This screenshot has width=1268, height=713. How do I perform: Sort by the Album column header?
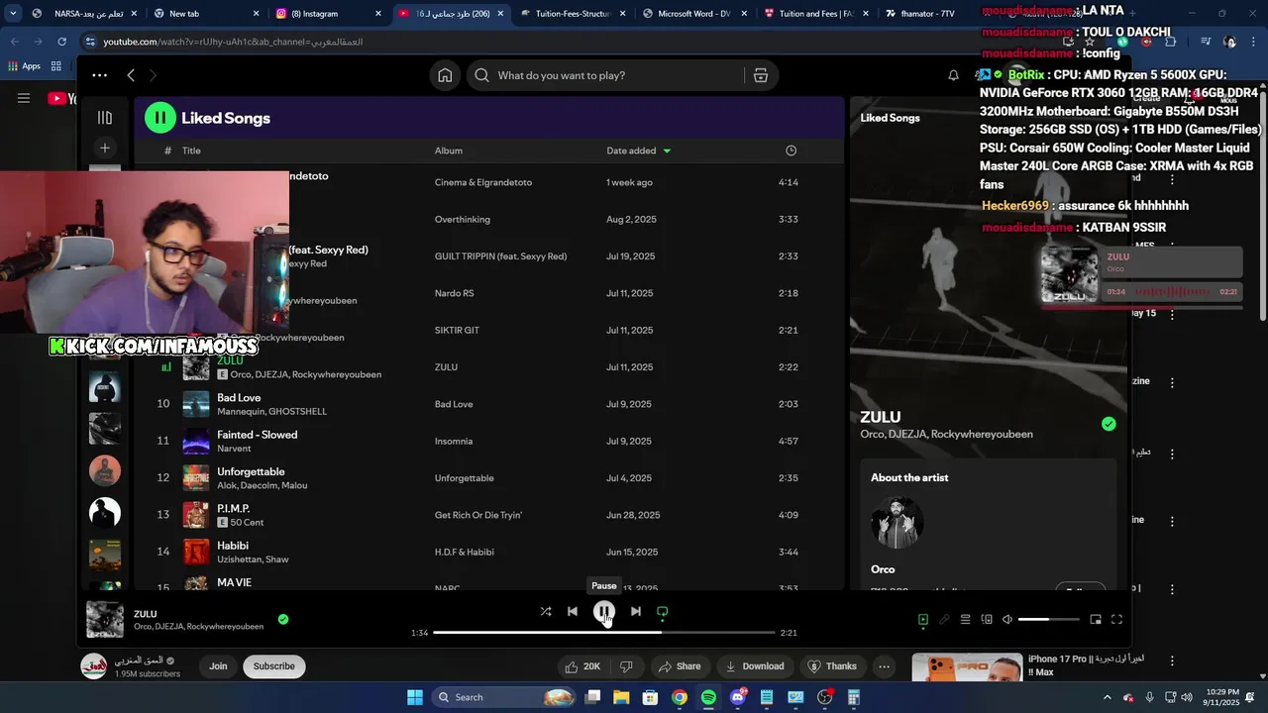[x=449, y=151]
